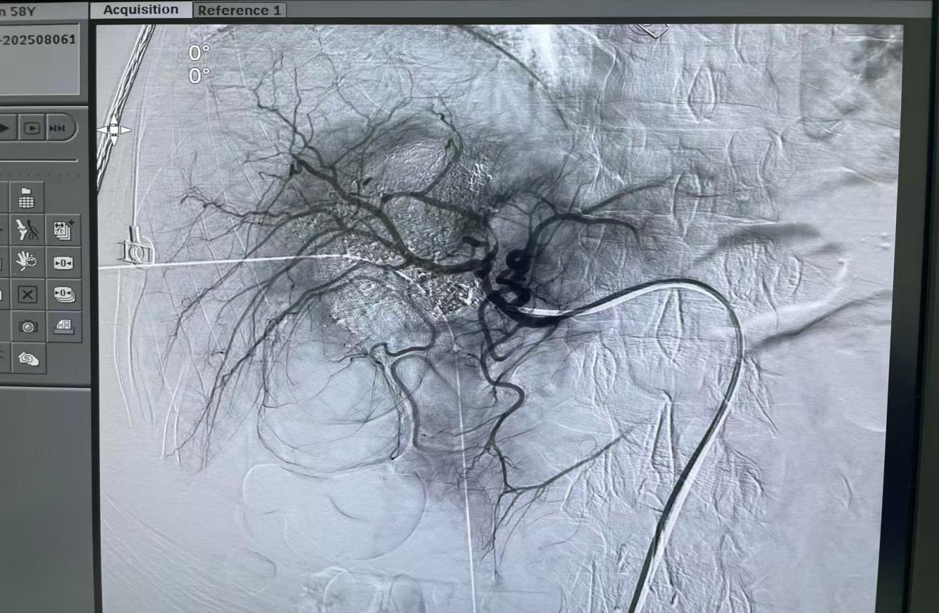Click the four-arrow pan cross on image

pos(114,130)
